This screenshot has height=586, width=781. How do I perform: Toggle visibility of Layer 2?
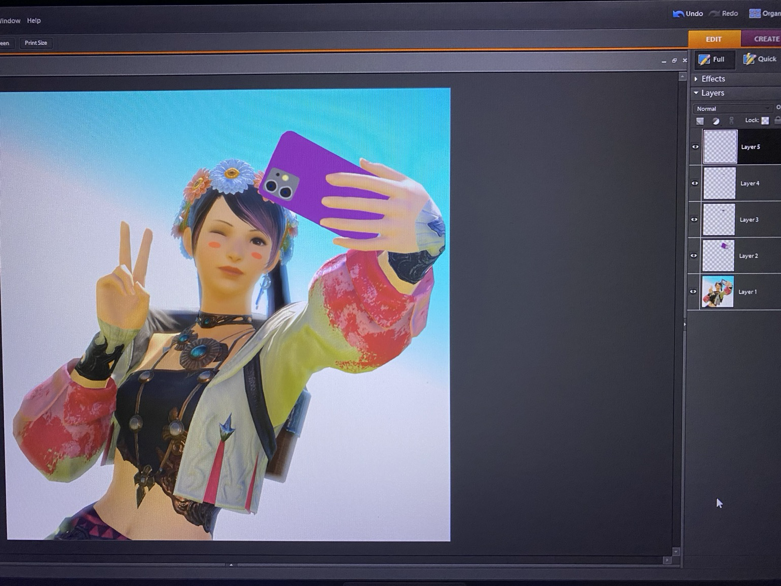pos(694,255)
